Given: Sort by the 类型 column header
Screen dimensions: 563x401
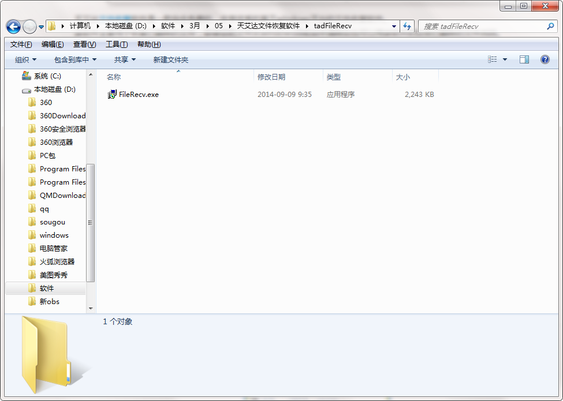Looking at the screenshot, I should pyautogui.click(x=334, y=77).
